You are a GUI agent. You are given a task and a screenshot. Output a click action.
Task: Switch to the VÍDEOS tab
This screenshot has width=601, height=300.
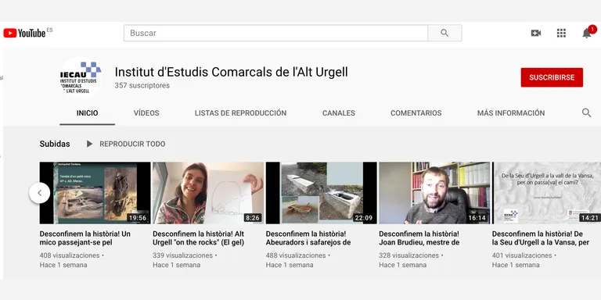pyautogui.click(x=146, y=112)
